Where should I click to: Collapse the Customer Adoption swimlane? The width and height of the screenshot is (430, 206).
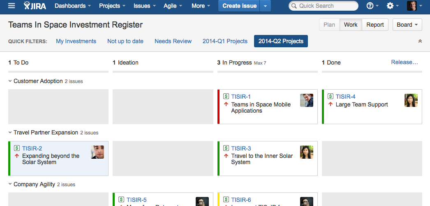pos(10,81)
